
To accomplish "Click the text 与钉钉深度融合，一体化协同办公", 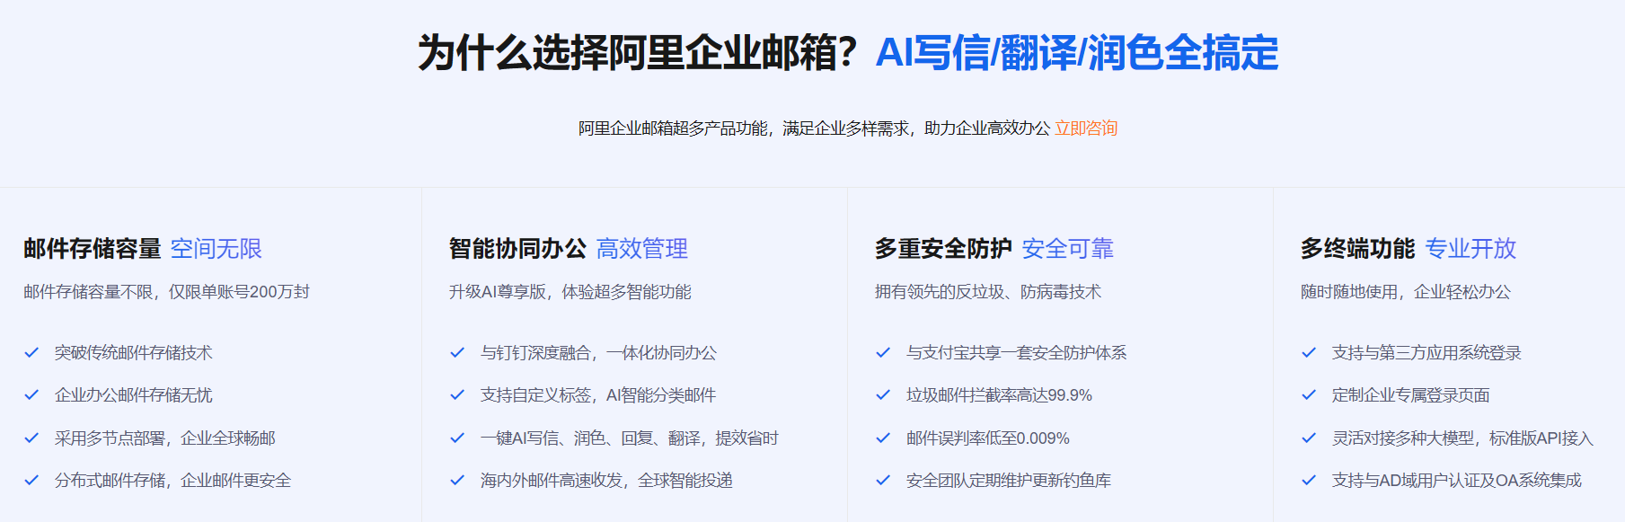I will tap(599, 353).
